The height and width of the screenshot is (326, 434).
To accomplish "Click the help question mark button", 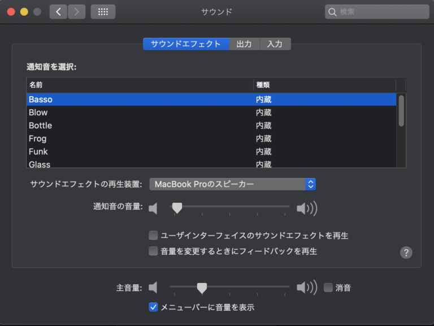I will coord(406,253).
